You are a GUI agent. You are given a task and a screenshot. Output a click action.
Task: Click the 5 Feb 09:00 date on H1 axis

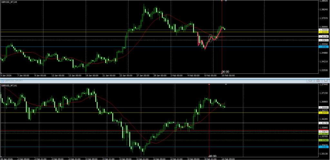click(x=124, y=159)
